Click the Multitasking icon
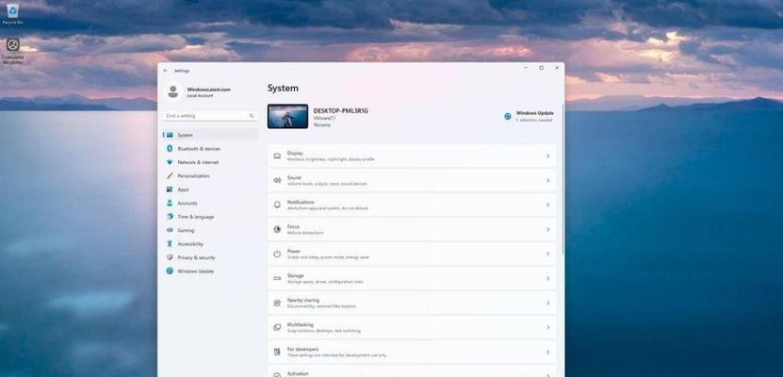Image resolution: width=783 pixels, height=377 pixels. click(277, 328)
